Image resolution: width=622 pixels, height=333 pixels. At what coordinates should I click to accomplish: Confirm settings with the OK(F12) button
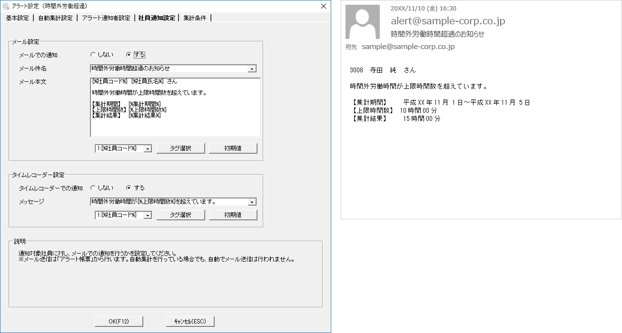coord(118,322)
